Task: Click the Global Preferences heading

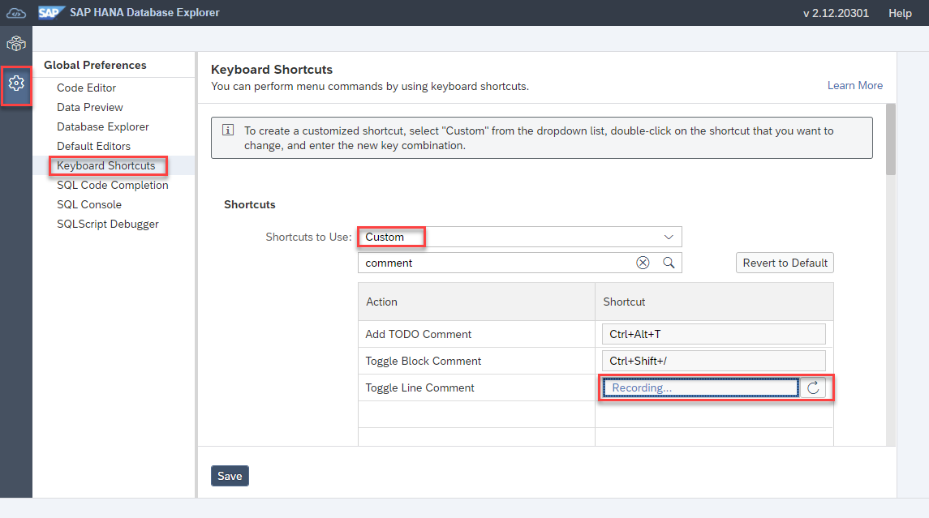Action: 95,65
